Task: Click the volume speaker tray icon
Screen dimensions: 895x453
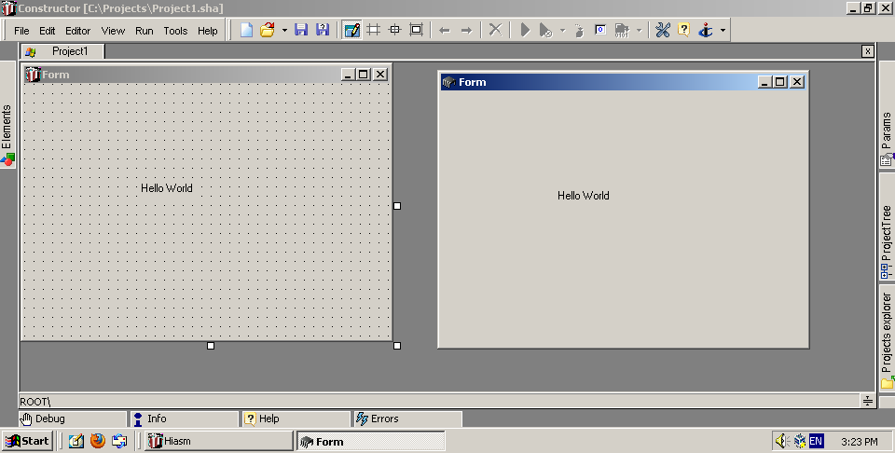Action: (x=782, y=441)
